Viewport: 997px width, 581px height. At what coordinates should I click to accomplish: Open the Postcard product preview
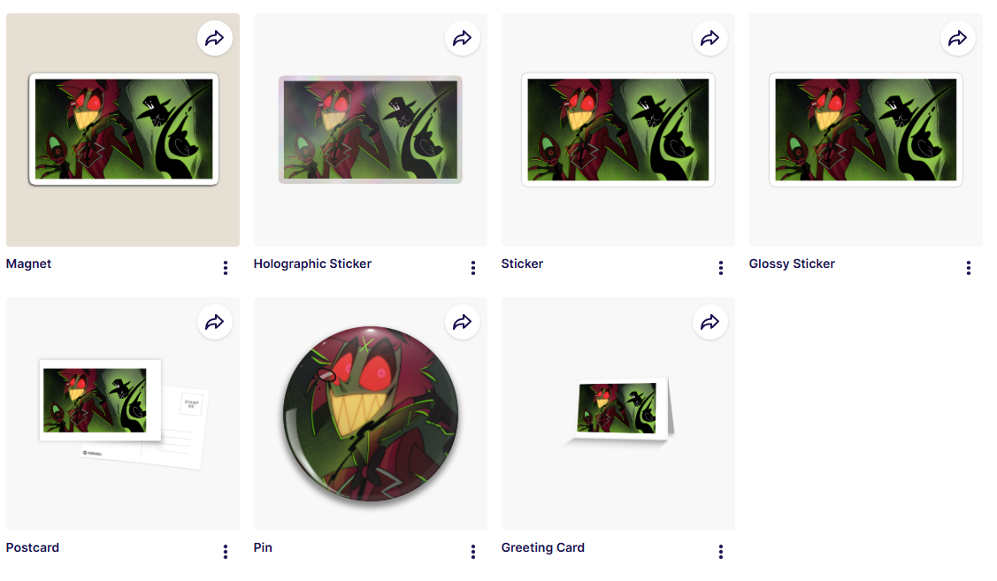click(123, 414)
